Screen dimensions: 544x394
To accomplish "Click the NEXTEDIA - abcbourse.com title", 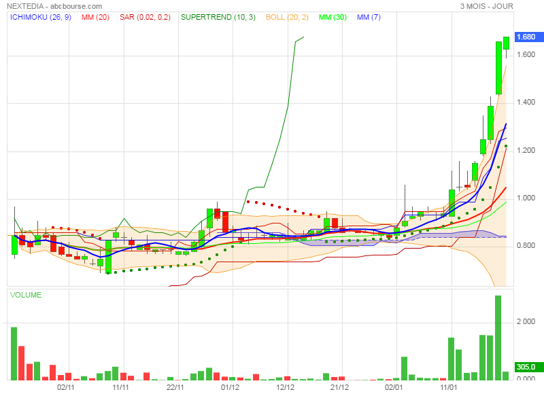I will (54, 6).
